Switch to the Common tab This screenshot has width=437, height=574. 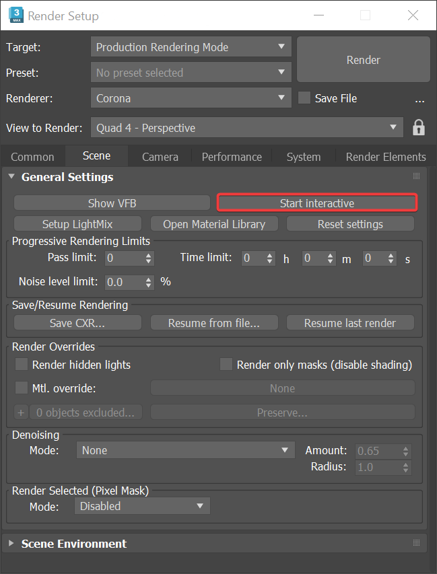tap(32, 157)
